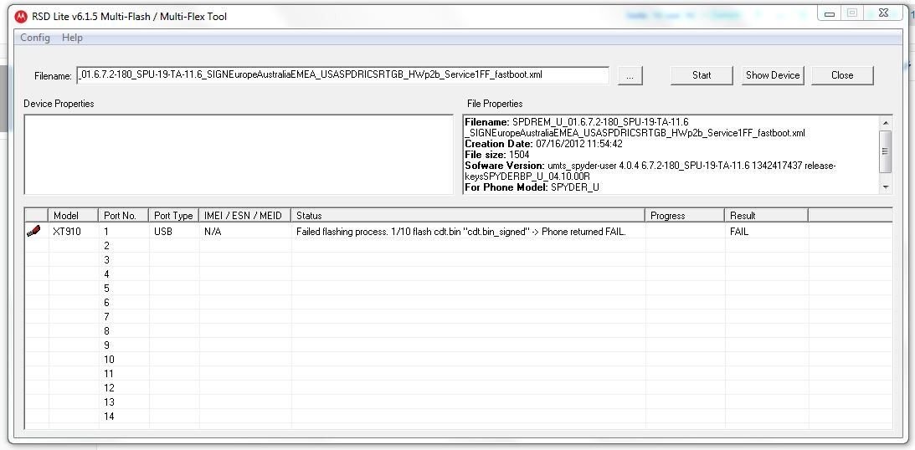Minimize the RSD Lite window
Screen dimensions: 915x450
pyautogui.click(x=830, y=13)
